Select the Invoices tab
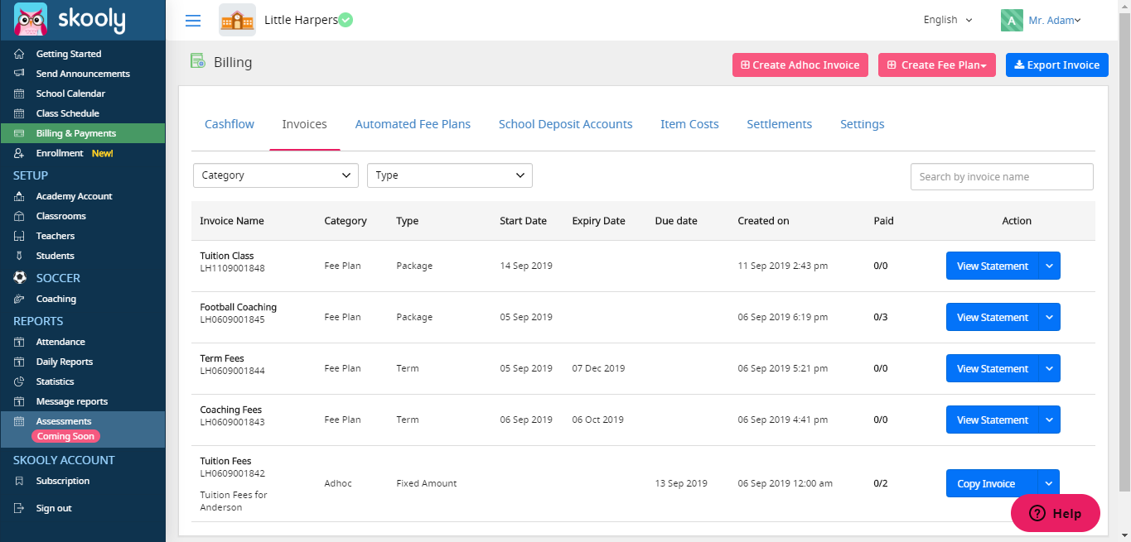The image size is (1131, 542). 305,124
